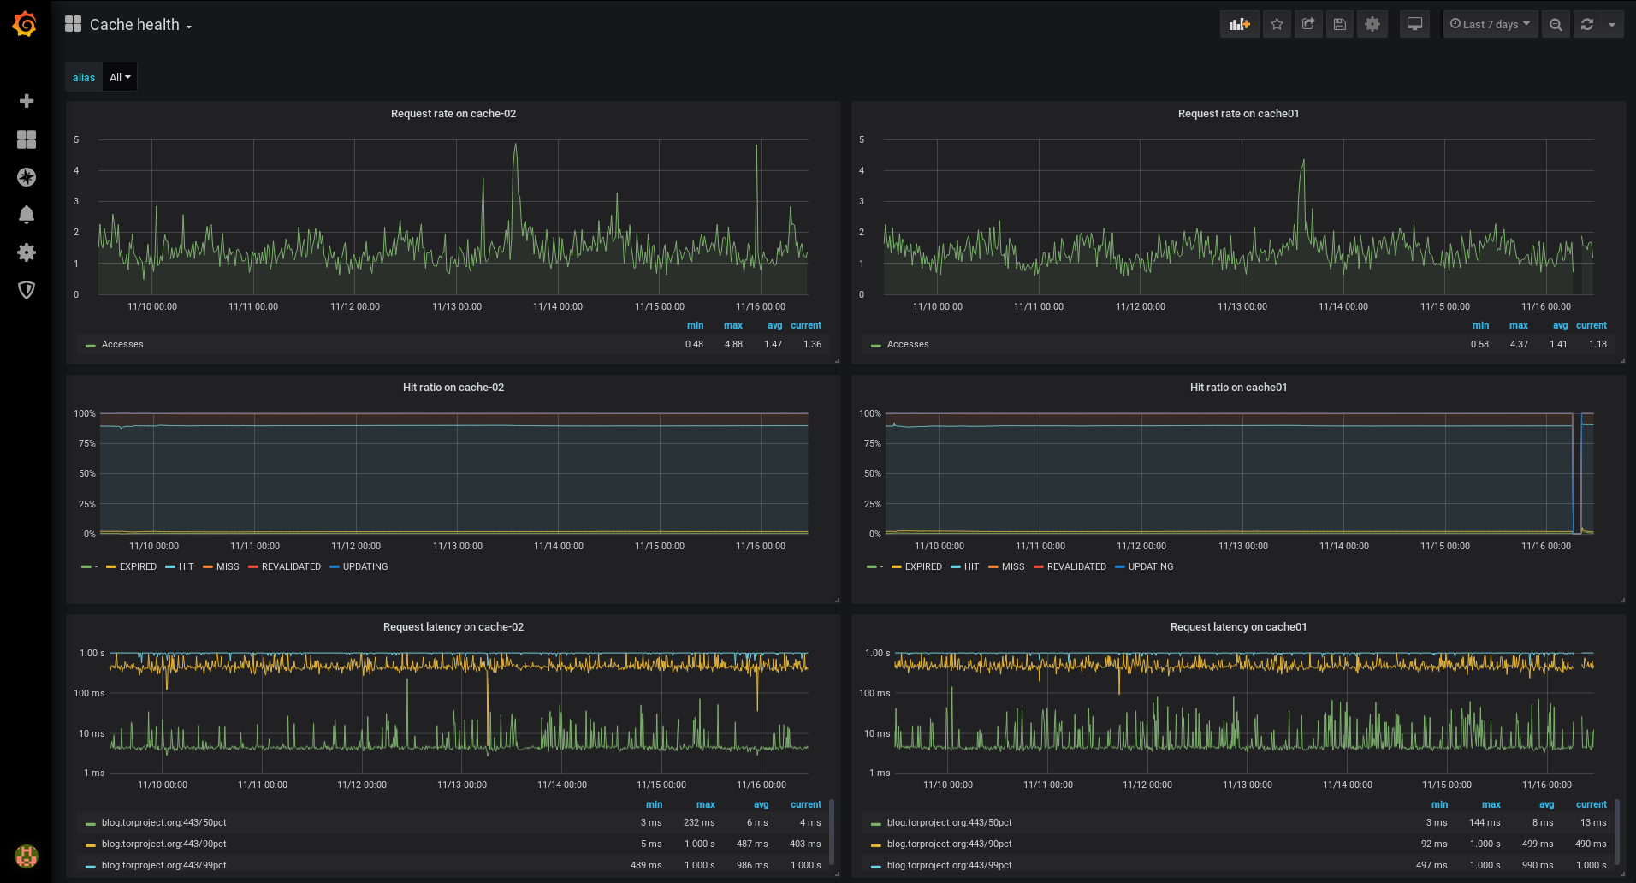The width and height of the screenshot is (1636, 883).
Task: Click the Share dashboard icon
Action: coord(1308,24)
